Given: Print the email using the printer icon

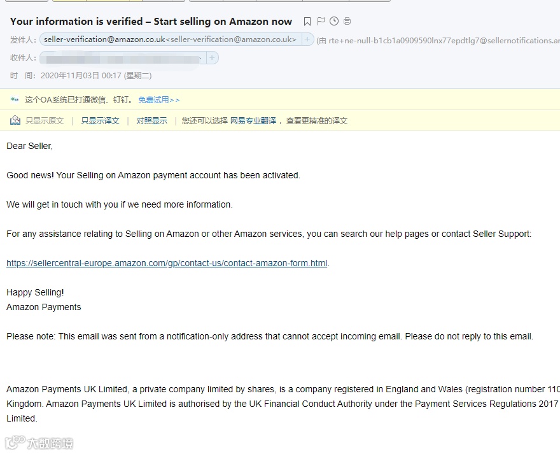Looking at the screenshot, I should click(347, 21).
